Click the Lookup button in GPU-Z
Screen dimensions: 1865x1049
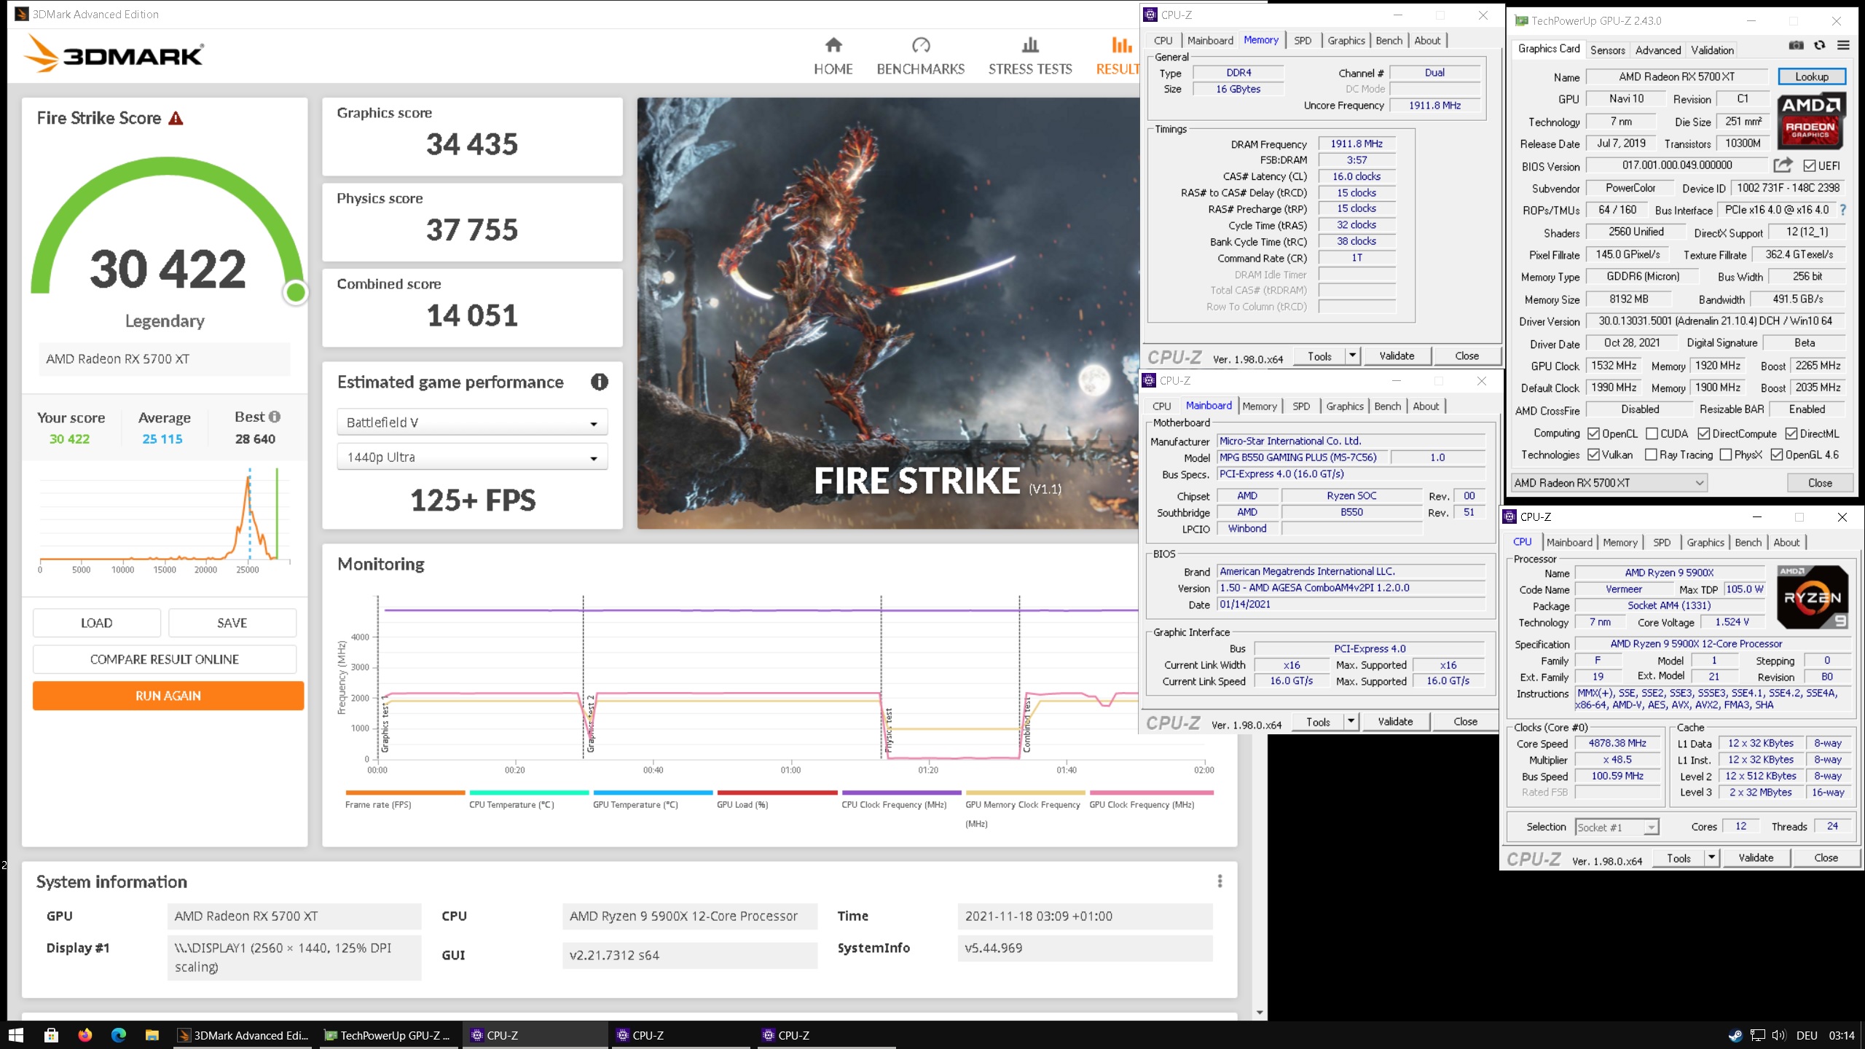(x=1811, y=76)
